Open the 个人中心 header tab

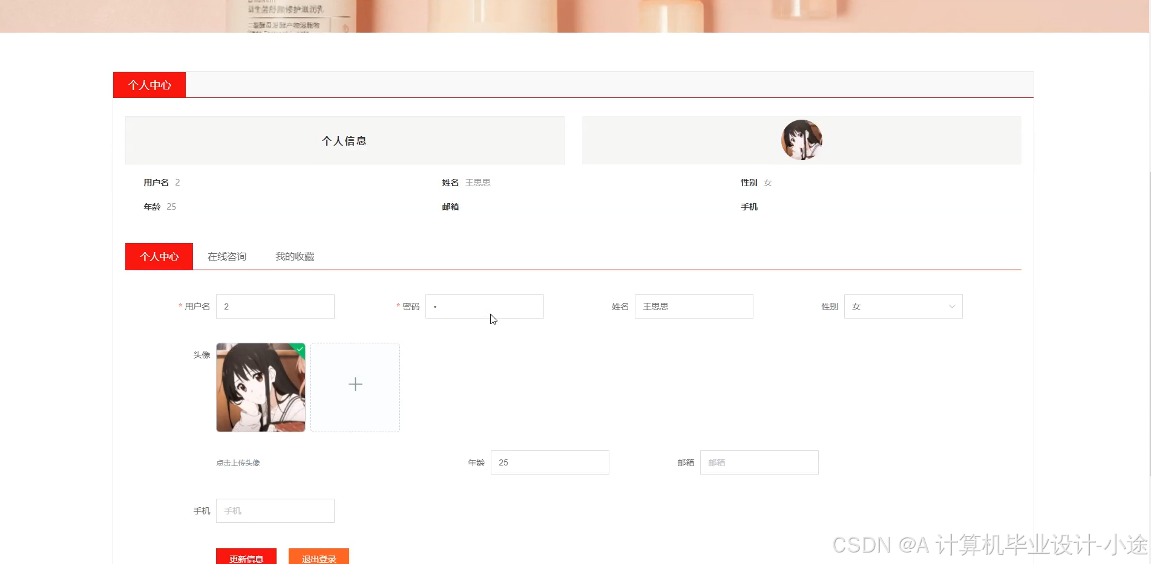[149, 85]
